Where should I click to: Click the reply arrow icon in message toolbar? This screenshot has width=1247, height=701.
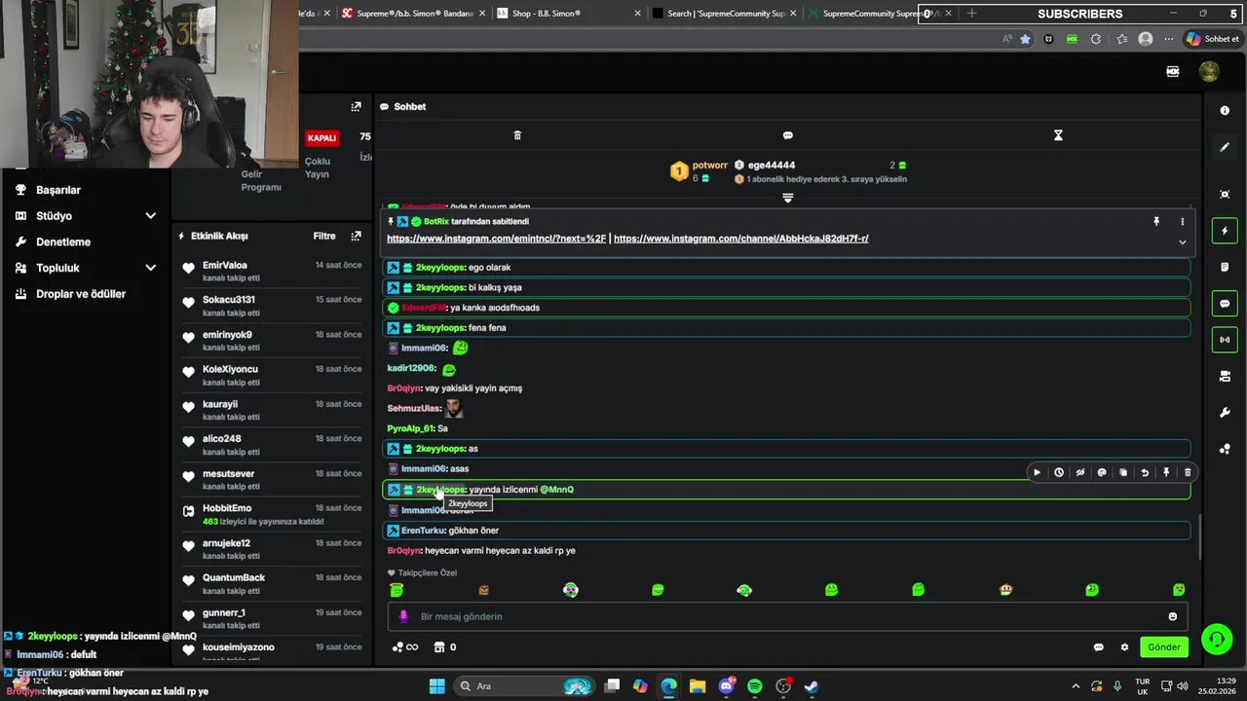1145,472
